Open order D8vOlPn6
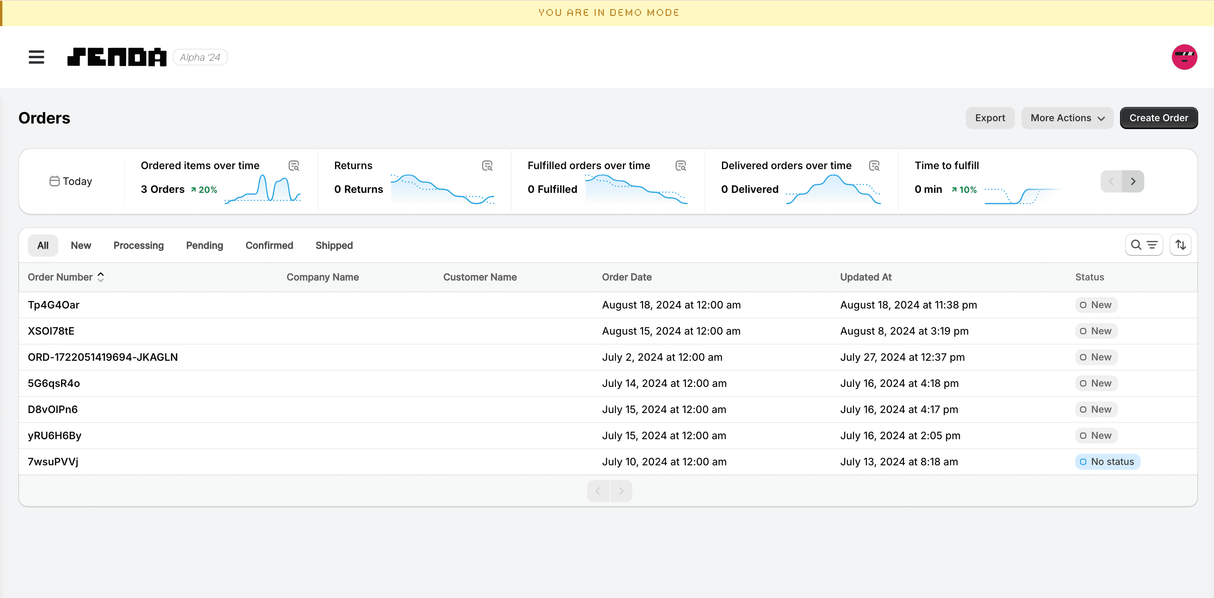The image size is (1214, 598). pos(53,409)
